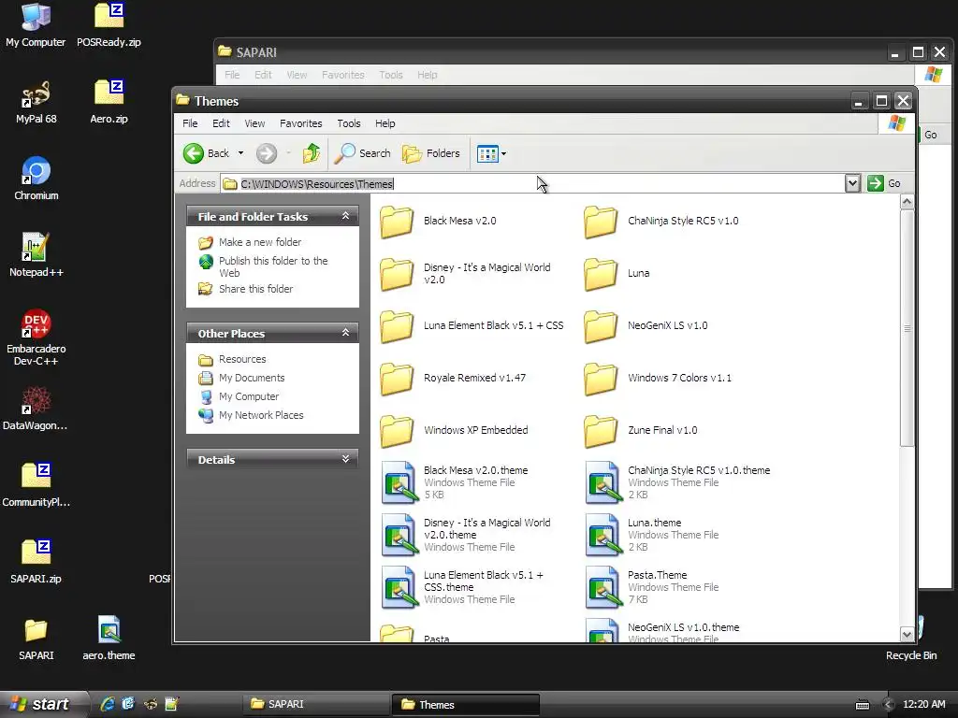This screenshot has height=718, width=958.
Task: Go to My Documents in Other Places
Action: click(x=252, y=378)
